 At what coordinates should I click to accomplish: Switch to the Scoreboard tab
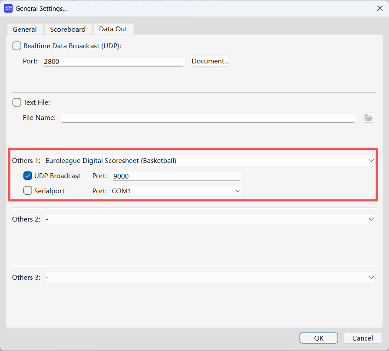coord(68,29)
